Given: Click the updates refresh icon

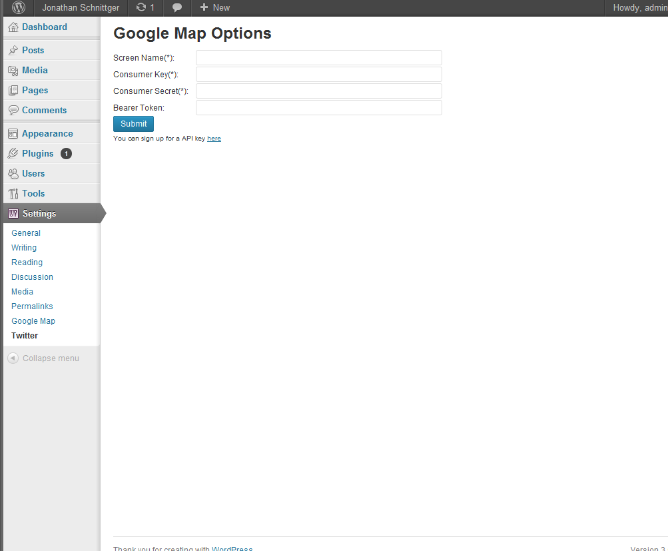Looking at the screenshot, I should pos(141,7).
